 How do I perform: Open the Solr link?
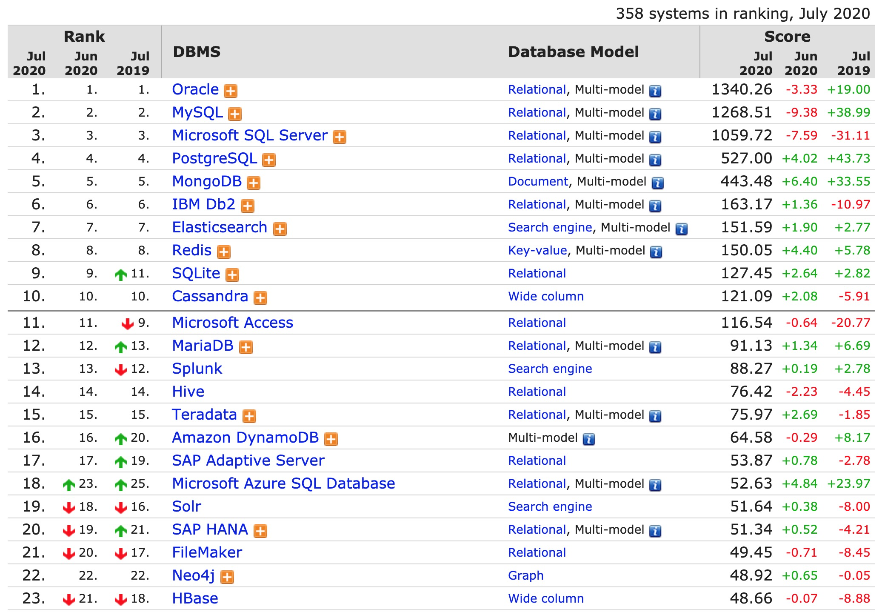click(x=187, y=506)
